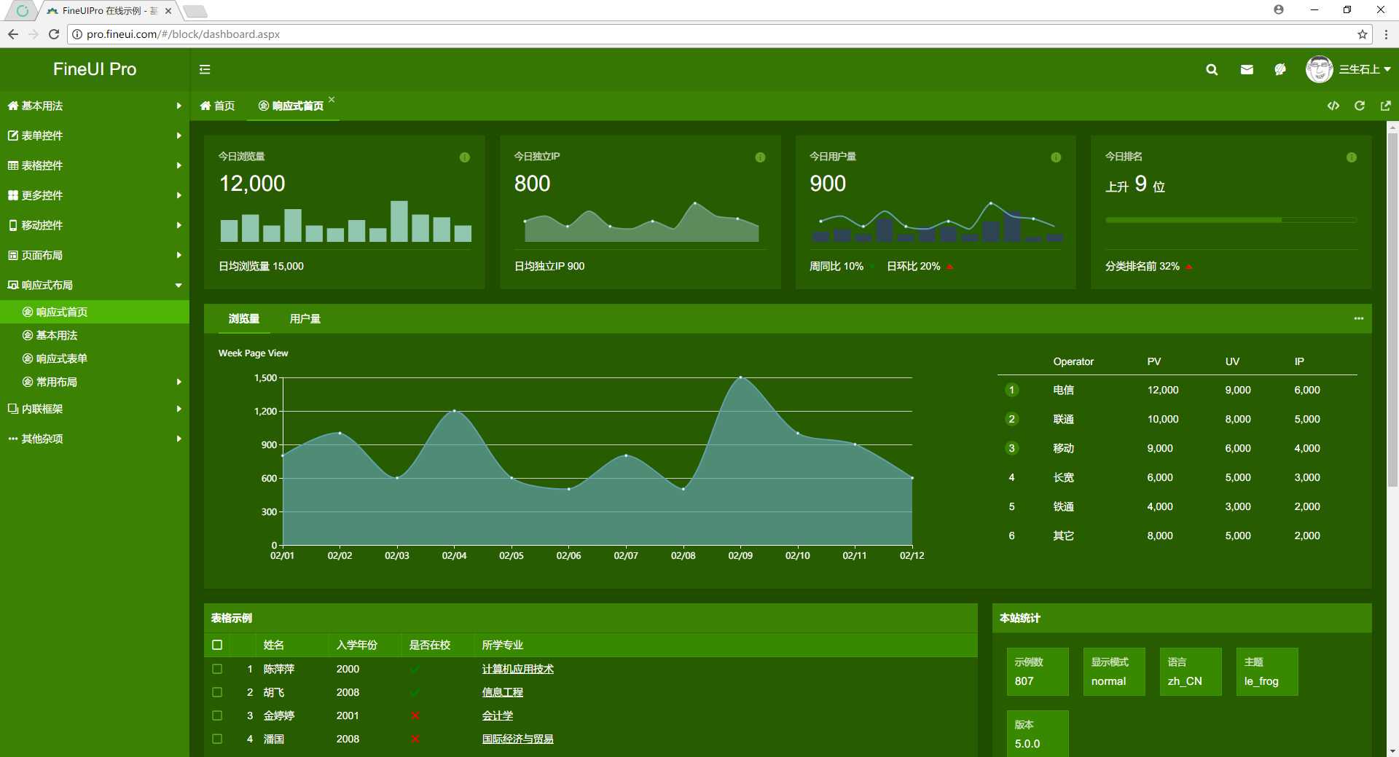Close the 响应式首页 tab with its x

pos(332,99)
